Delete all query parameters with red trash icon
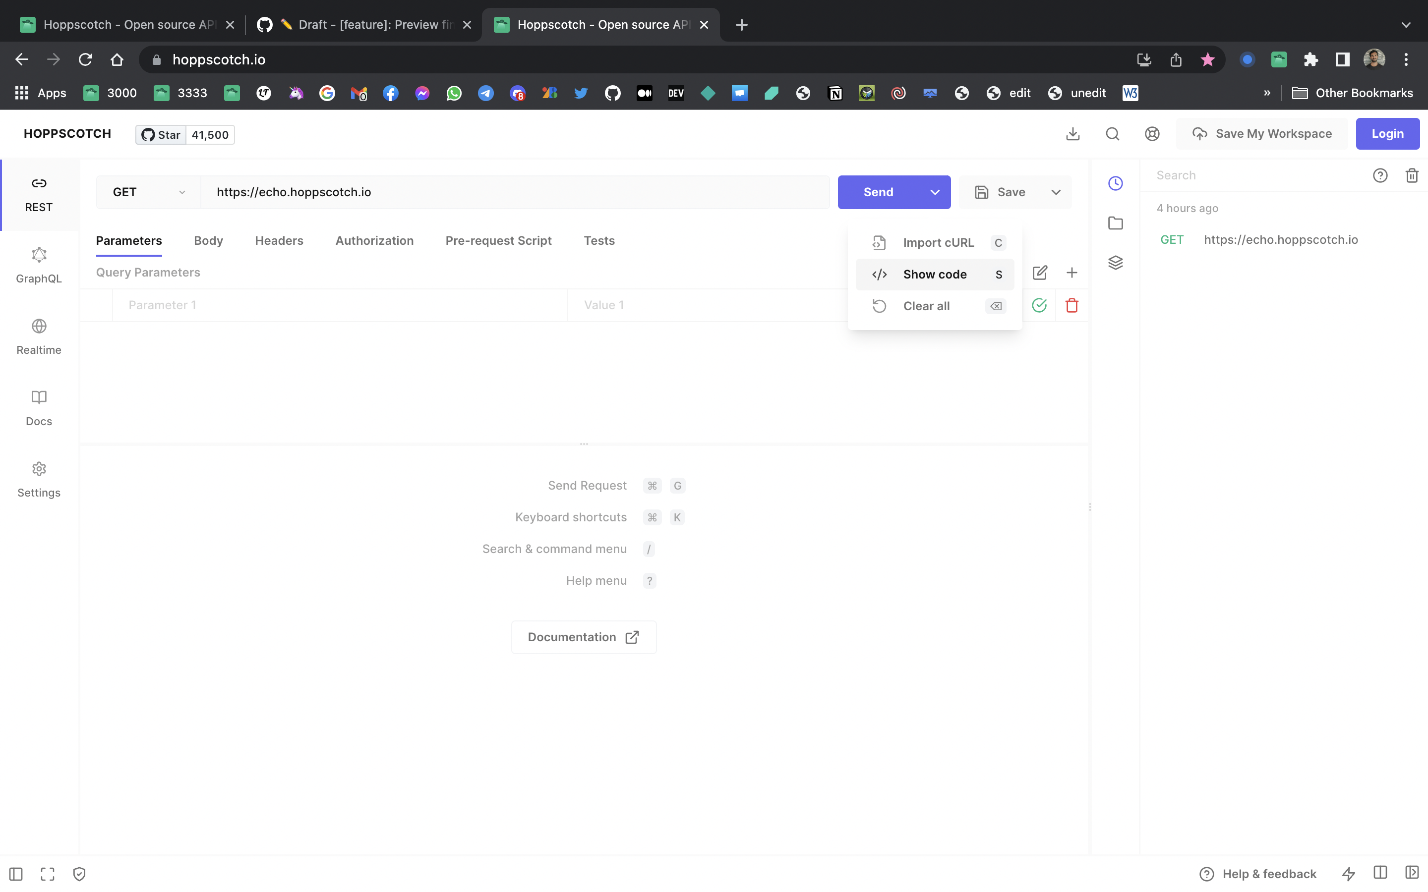 coord(1071,305)
